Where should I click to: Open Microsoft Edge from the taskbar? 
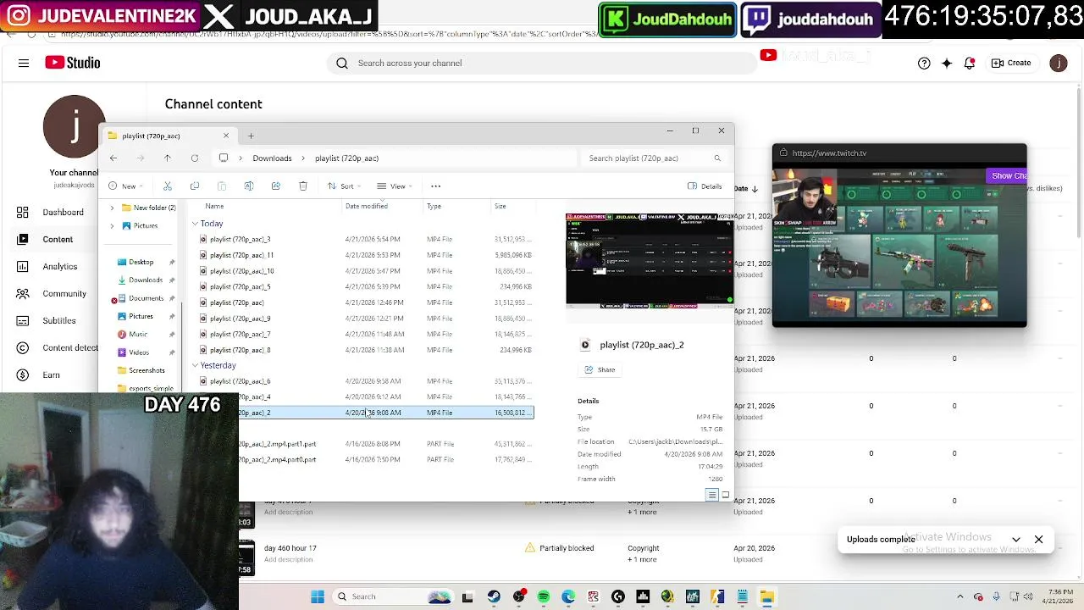[x=568, y=596]
